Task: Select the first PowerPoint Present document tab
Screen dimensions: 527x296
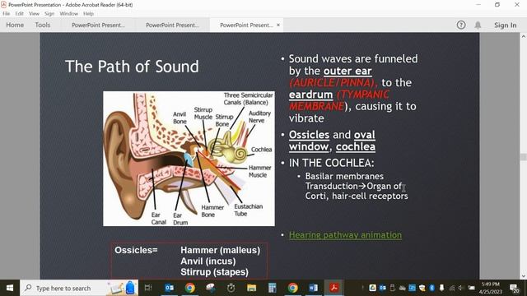Action: (98, 25)
